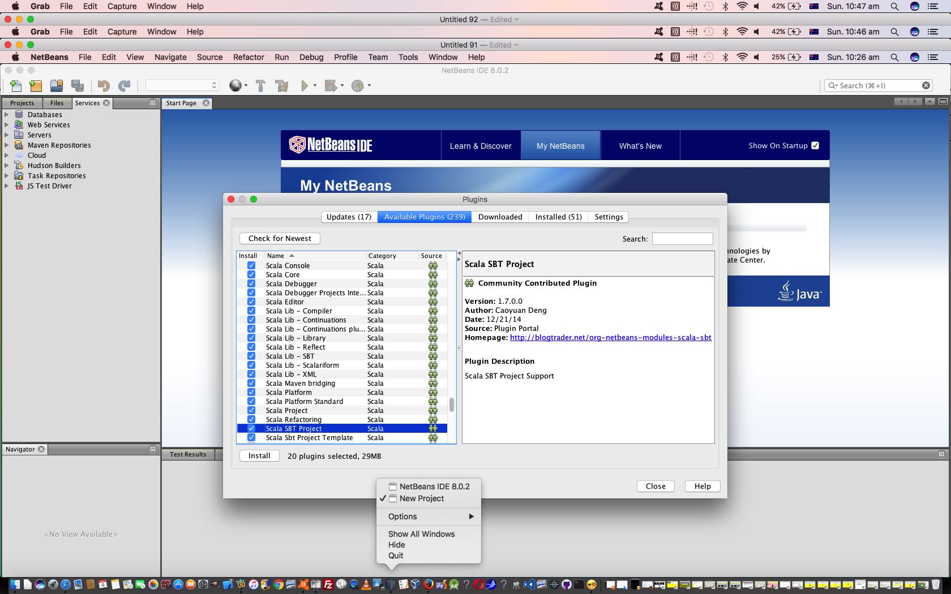Minimize the Services panel group
Screen dimensions: 951x594
click(x=152, y=103)
